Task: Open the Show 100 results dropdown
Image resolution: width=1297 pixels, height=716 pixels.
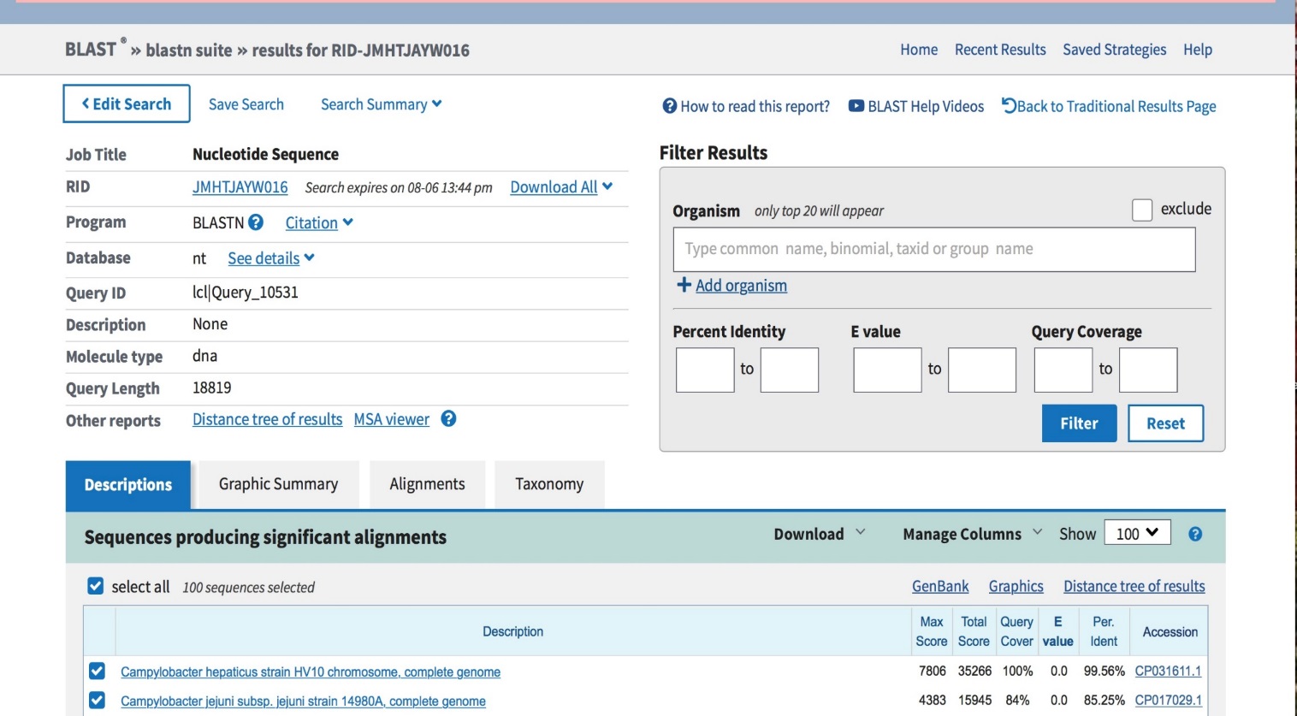Action: pos(1136,534)
